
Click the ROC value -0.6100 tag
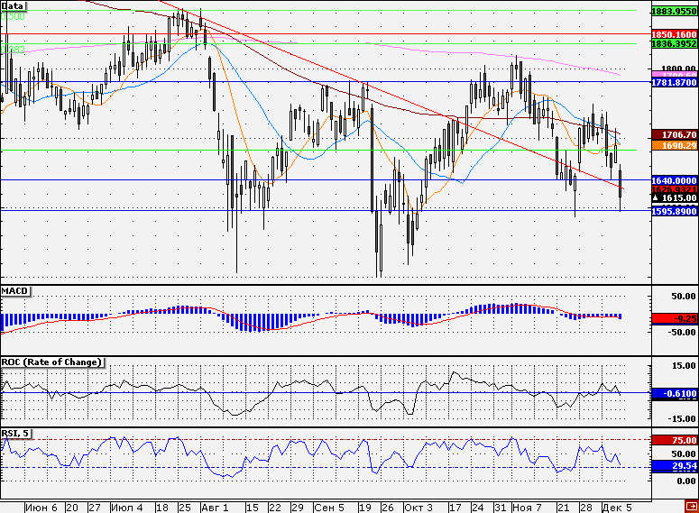[674, 394]
